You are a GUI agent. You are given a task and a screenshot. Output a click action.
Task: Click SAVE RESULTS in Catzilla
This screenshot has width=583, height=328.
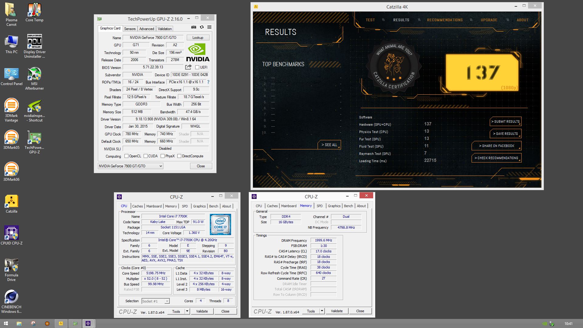pos(505,134)
